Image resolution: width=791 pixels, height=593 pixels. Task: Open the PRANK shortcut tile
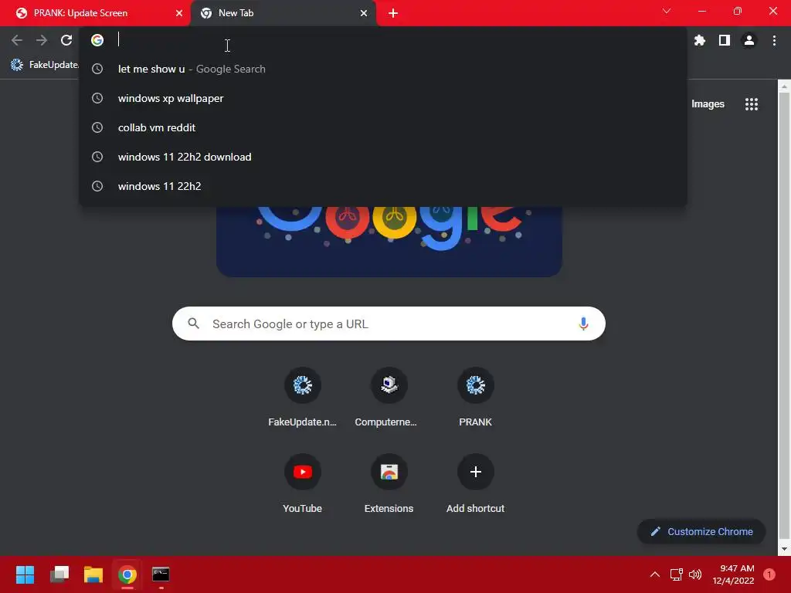[475, 398]
